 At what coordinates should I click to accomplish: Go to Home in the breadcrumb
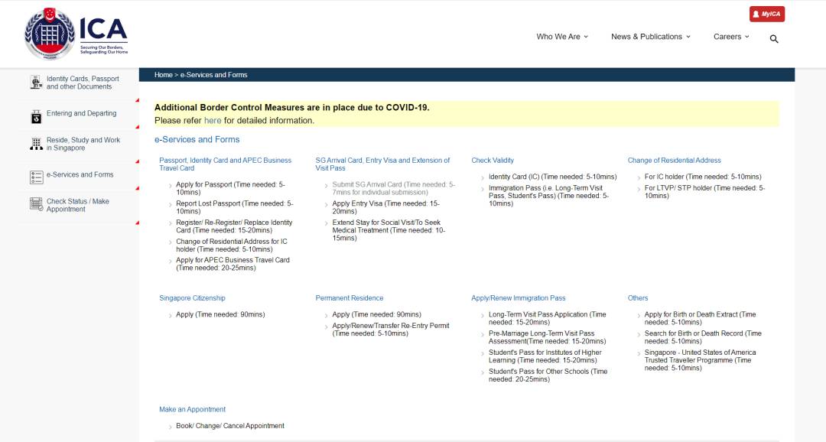(x=163, y=75)
